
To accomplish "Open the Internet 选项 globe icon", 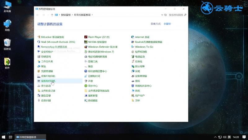I will point(133,37).
